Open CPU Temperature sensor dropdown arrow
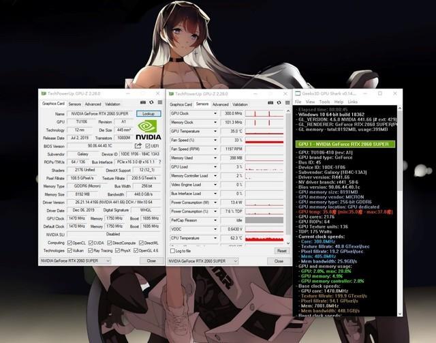 (x=215, y=238)
